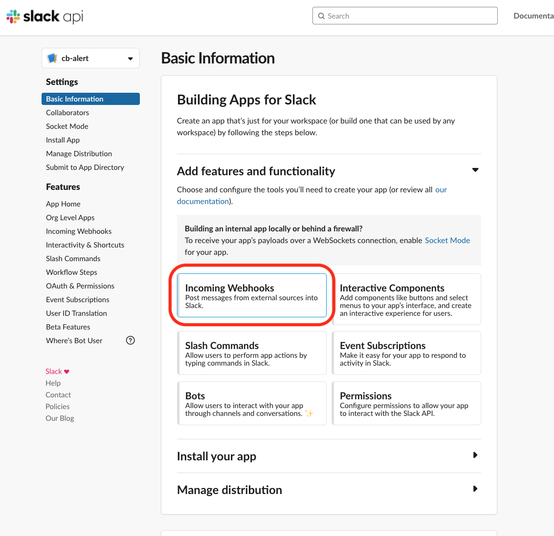Click into the Search input field

(405, 16)
